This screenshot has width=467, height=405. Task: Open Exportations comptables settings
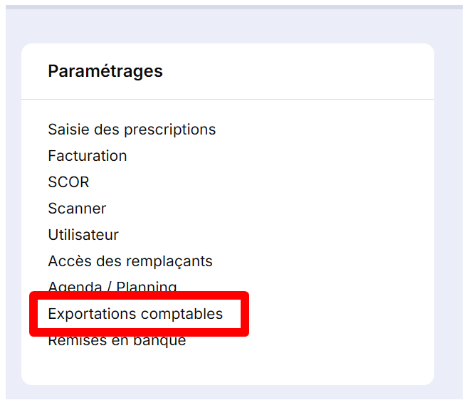coord(135,314)
